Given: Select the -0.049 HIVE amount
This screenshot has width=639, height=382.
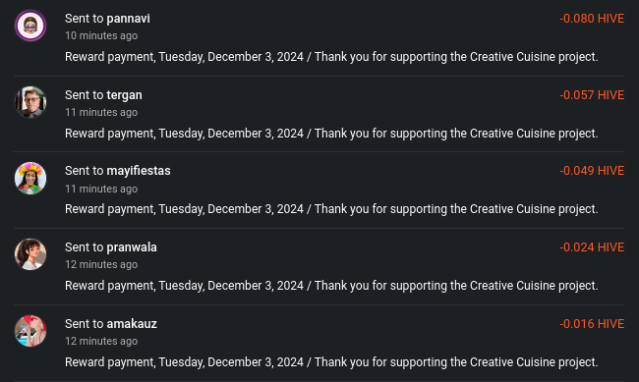Looking at the screenshot, I should coord(592,171).
